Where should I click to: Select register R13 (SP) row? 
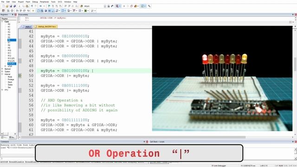(11, 58)
